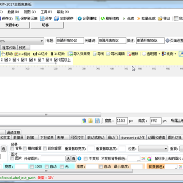Screen dimensions: 183x183
Task: Click the yellow folder icon left of 宽度
Action: click(90, 120)
